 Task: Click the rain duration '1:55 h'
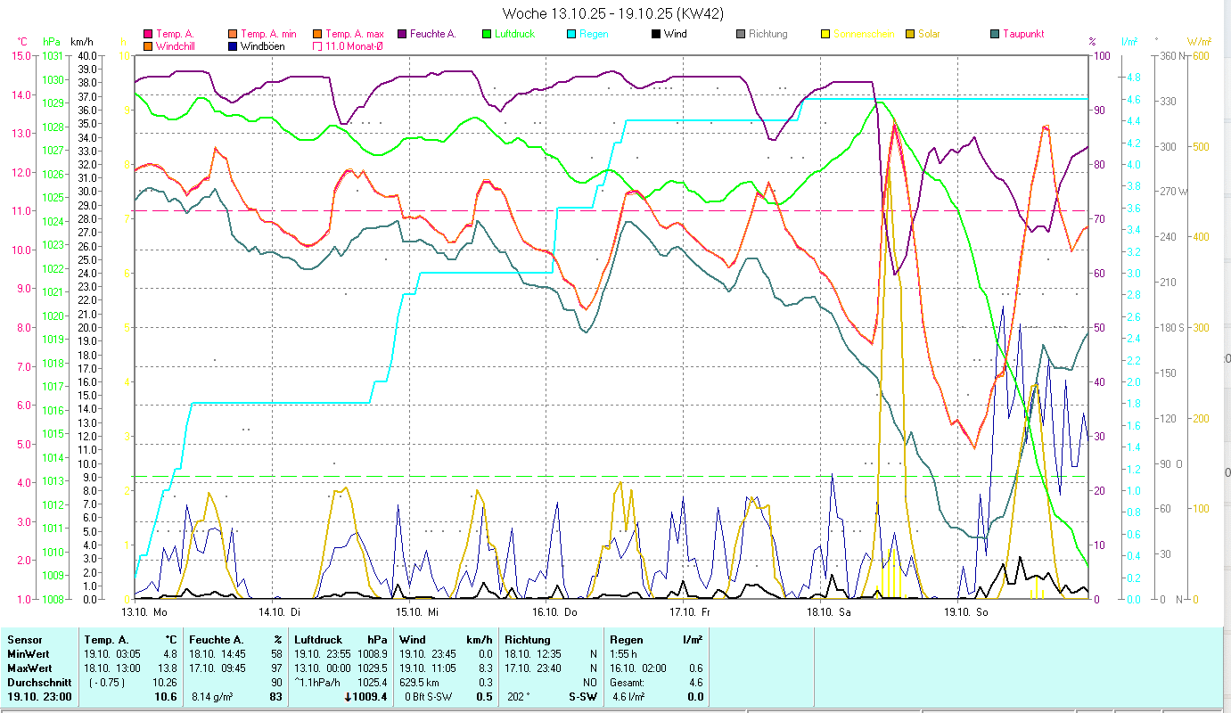[x=624, y=654]
